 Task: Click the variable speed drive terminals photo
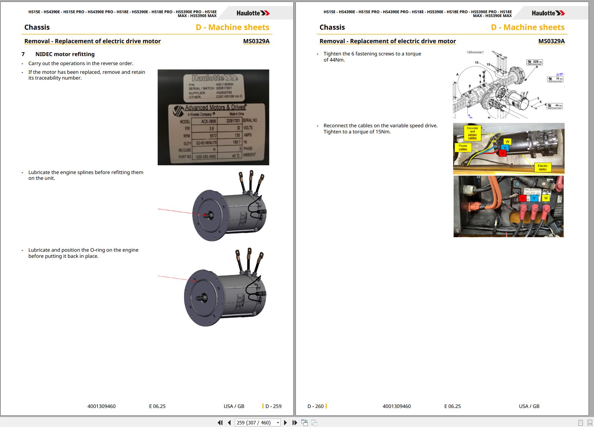click(x=509, y=206)
